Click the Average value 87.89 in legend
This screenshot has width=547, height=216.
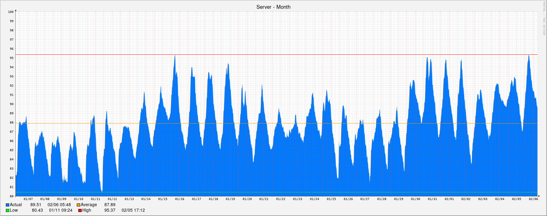[110, 205]
